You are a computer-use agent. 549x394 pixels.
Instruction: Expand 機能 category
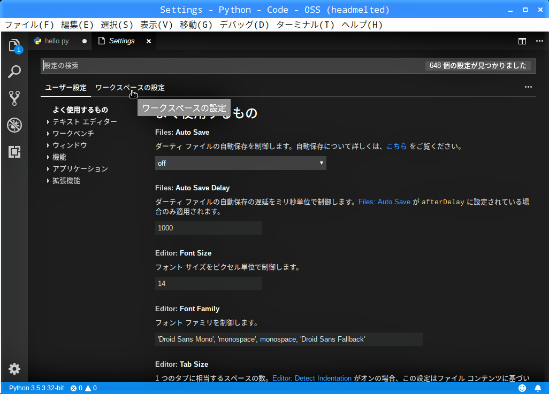(x=59, y=157)
